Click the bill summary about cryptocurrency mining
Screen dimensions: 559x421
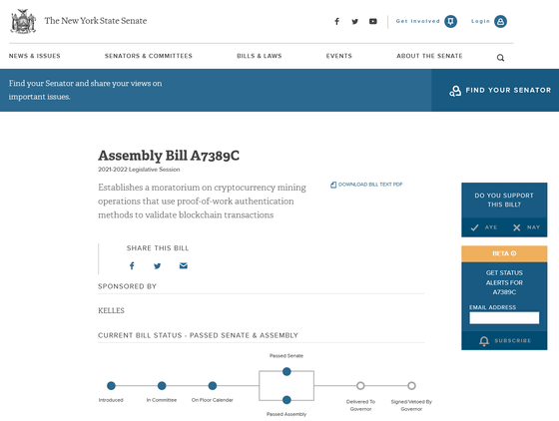(x=202, y=202)
